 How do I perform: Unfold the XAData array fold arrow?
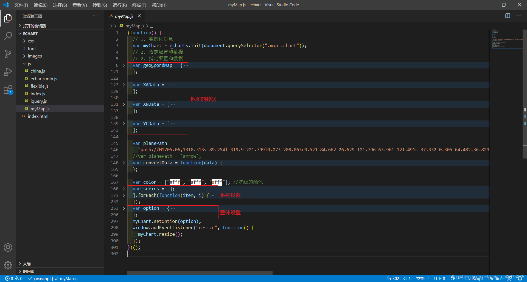tap(124, 85)
